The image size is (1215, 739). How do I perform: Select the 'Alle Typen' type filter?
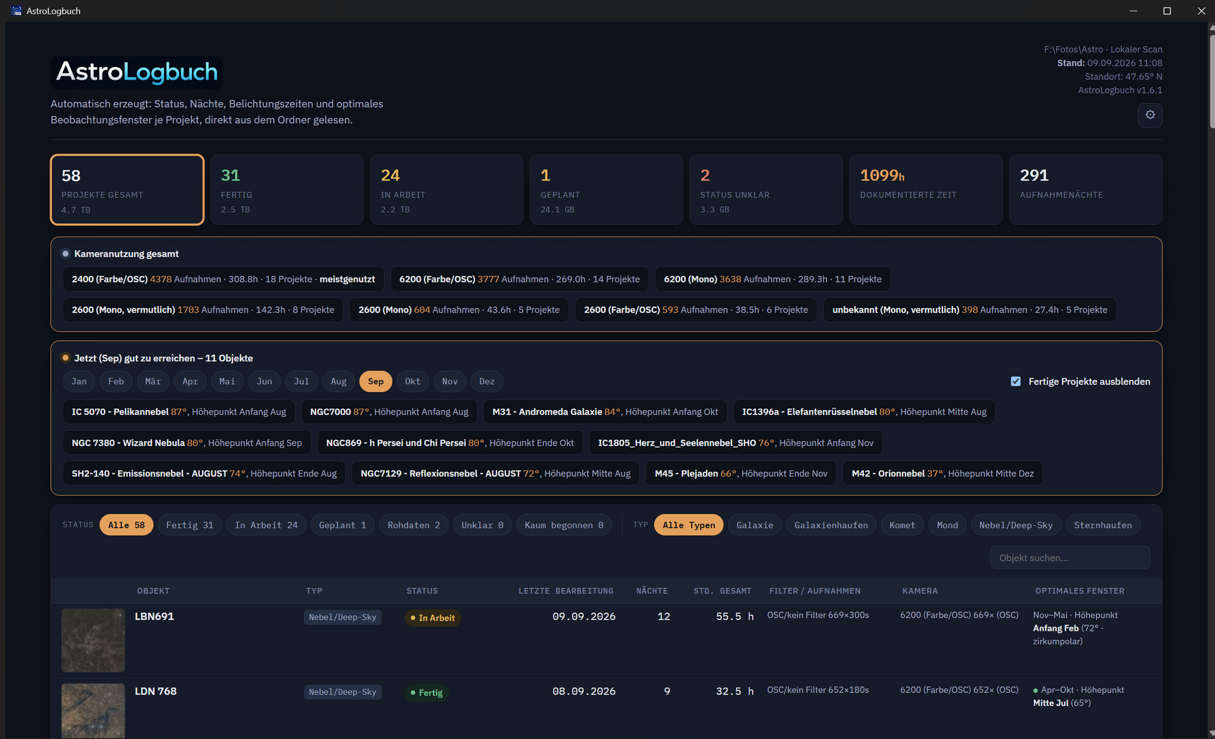tap(688, 525)
